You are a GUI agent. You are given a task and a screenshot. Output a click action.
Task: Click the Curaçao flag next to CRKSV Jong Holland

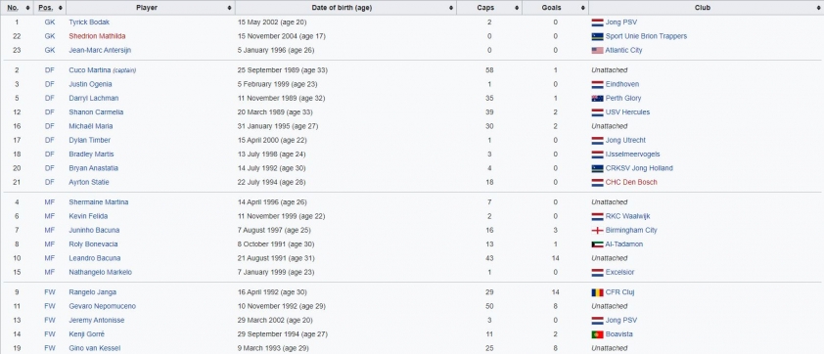(597, 168)
